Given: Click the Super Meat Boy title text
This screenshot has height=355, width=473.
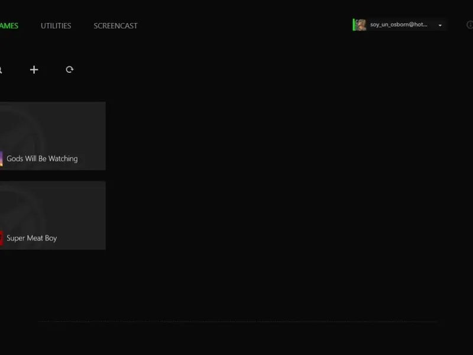Looking at the screenshot, I should [x=32, y=238].
